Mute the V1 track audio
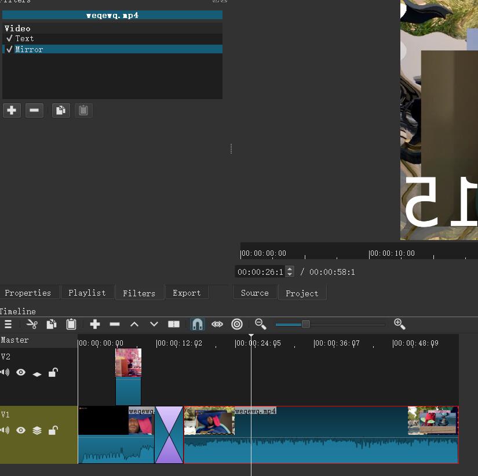Viewport: 478px width, 476px height. coord(5,430)
